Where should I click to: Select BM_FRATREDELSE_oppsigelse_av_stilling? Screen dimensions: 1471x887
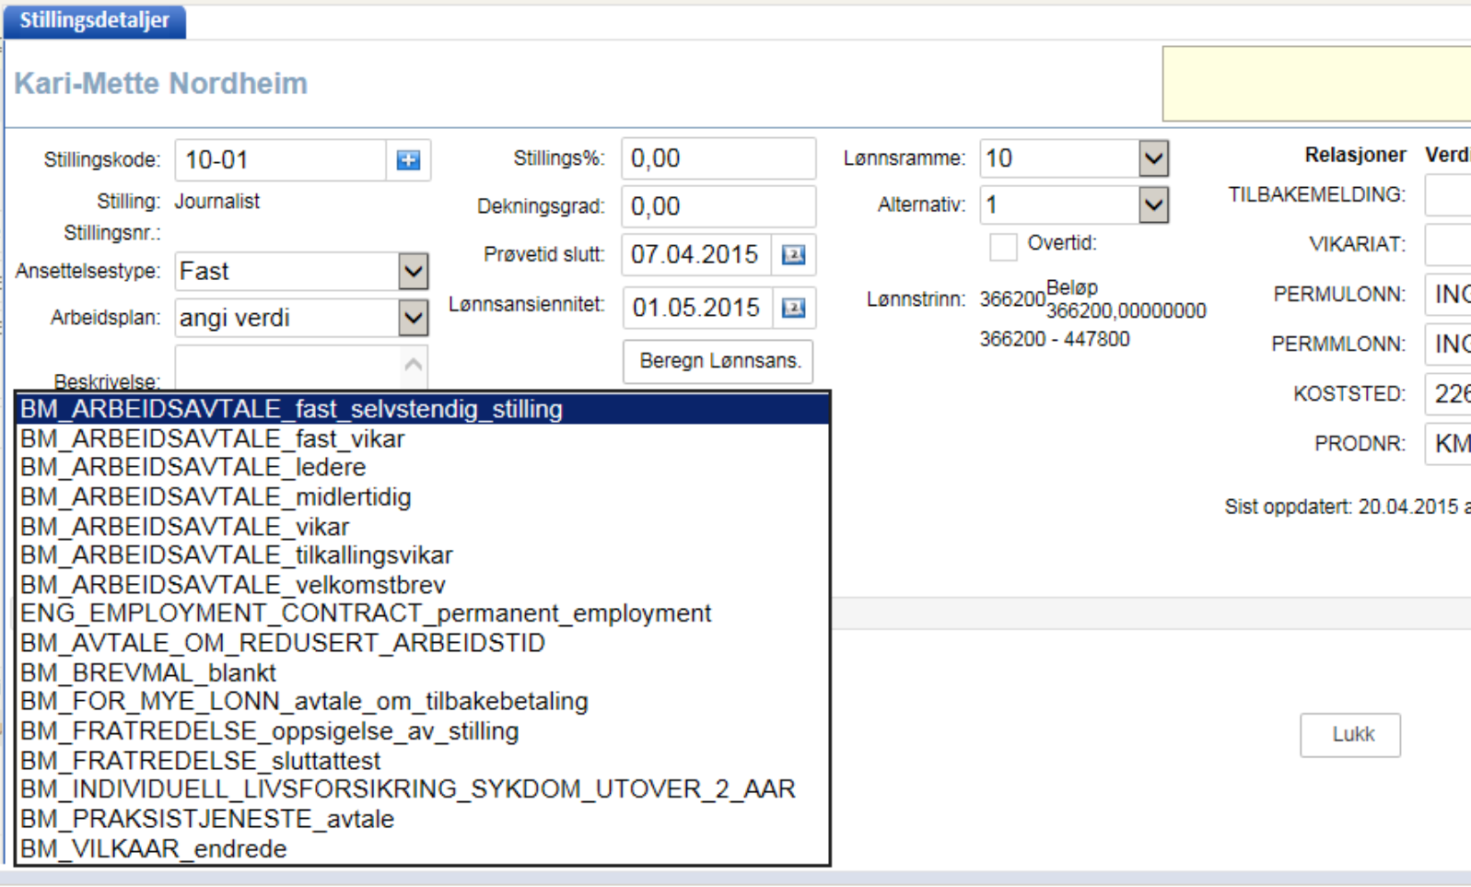click(423, 731)
